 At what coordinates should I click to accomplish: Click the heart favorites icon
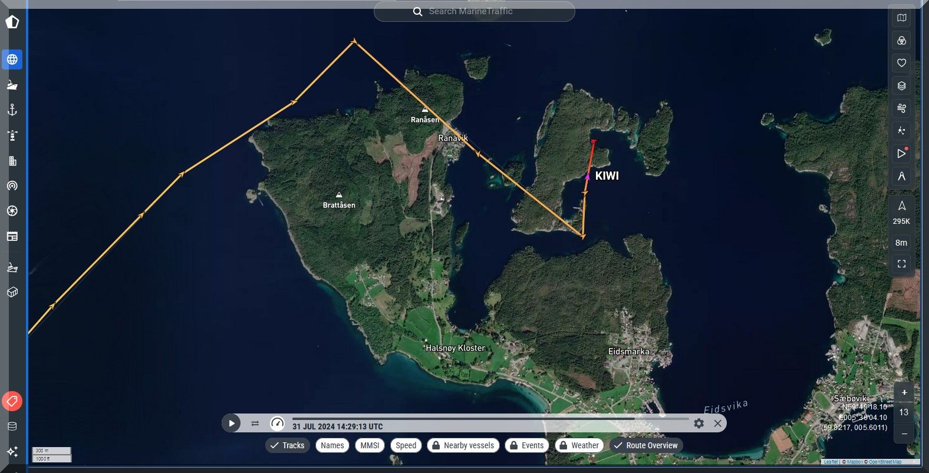(x=901, y=63)
